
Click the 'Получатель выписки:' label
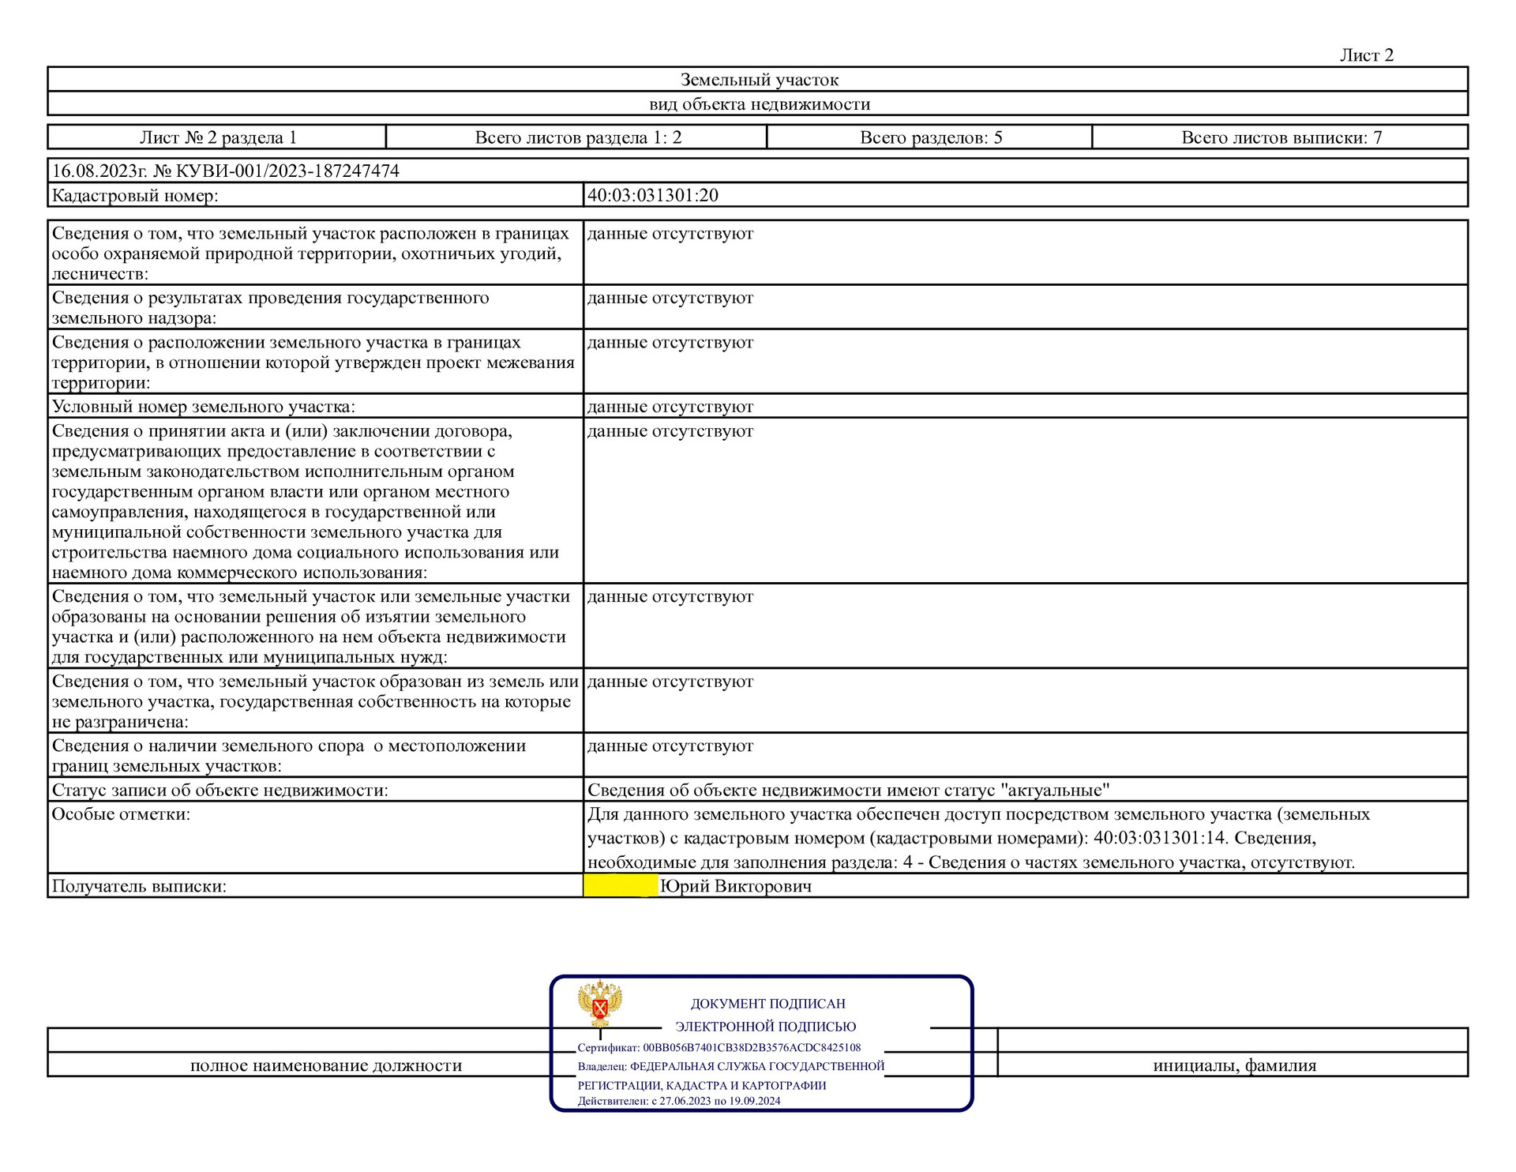click(139, 886)
